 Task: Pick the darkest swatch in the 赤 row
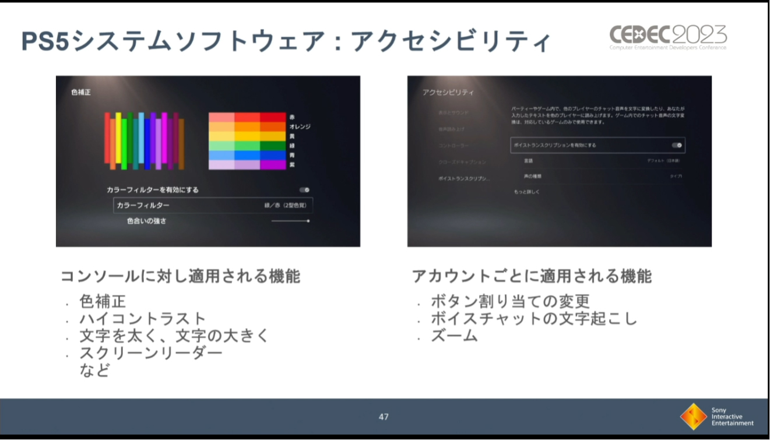273,117
